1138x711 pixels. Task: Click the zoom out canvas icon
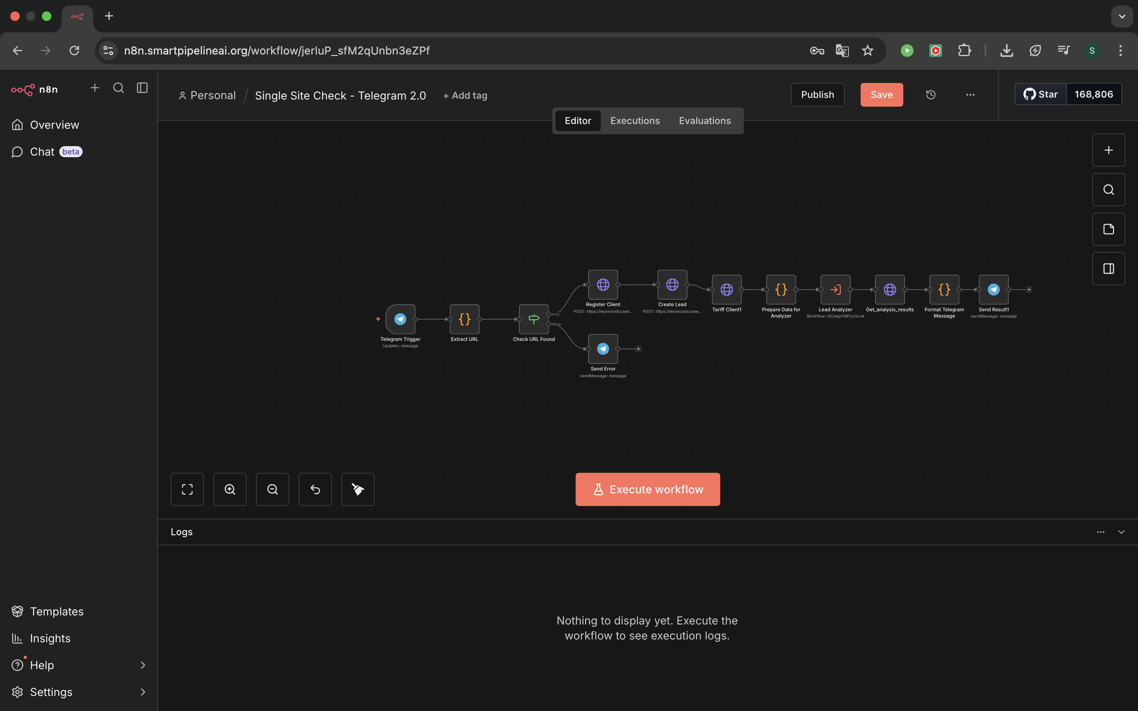272,489
